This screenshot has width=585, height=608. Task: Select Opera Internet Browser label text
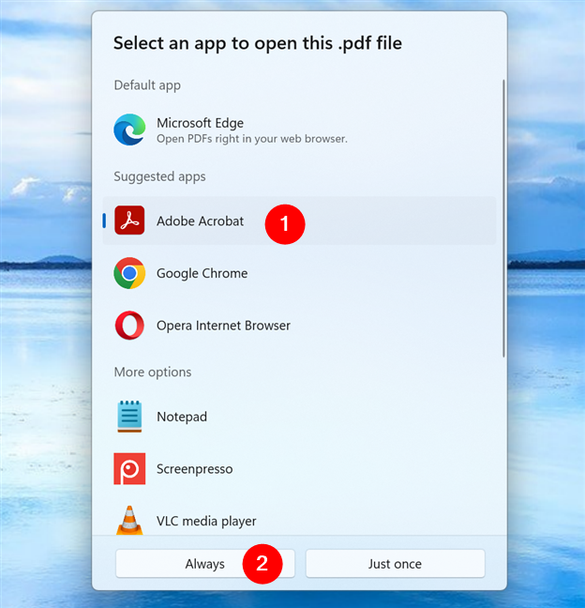point(223,326)
